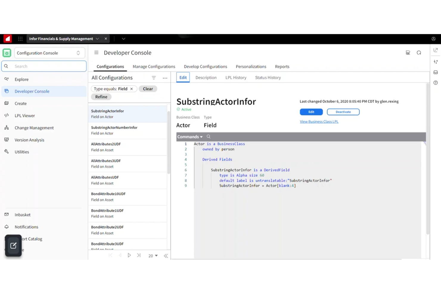Focus the sidebar Search field
This screenshot has width=441, height=294.
tap(44, 66)
